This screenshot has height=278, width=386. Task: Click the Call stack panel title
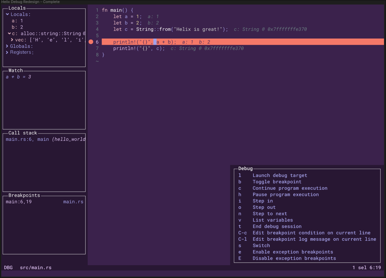point(23,133)
